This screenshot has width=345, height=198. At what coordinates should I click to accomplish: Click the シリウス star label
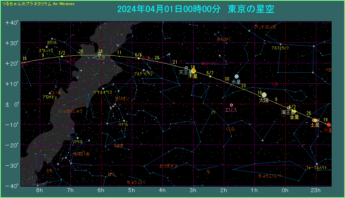click(x=77, y=142)
